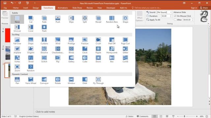Image resolution: width=211 pixels, height=118 pixels.
Task: Choose the Fly Through transition
Action: pos(98,81)
